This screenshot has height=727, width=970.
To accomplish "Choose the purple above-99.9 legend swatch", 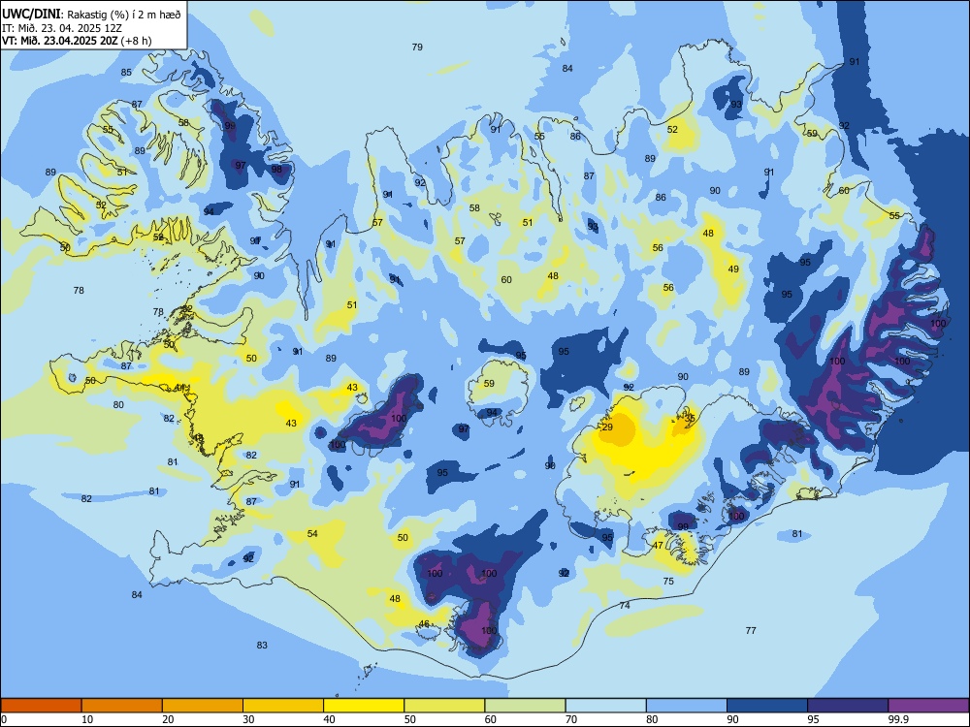I will click(x=928, y=706).
